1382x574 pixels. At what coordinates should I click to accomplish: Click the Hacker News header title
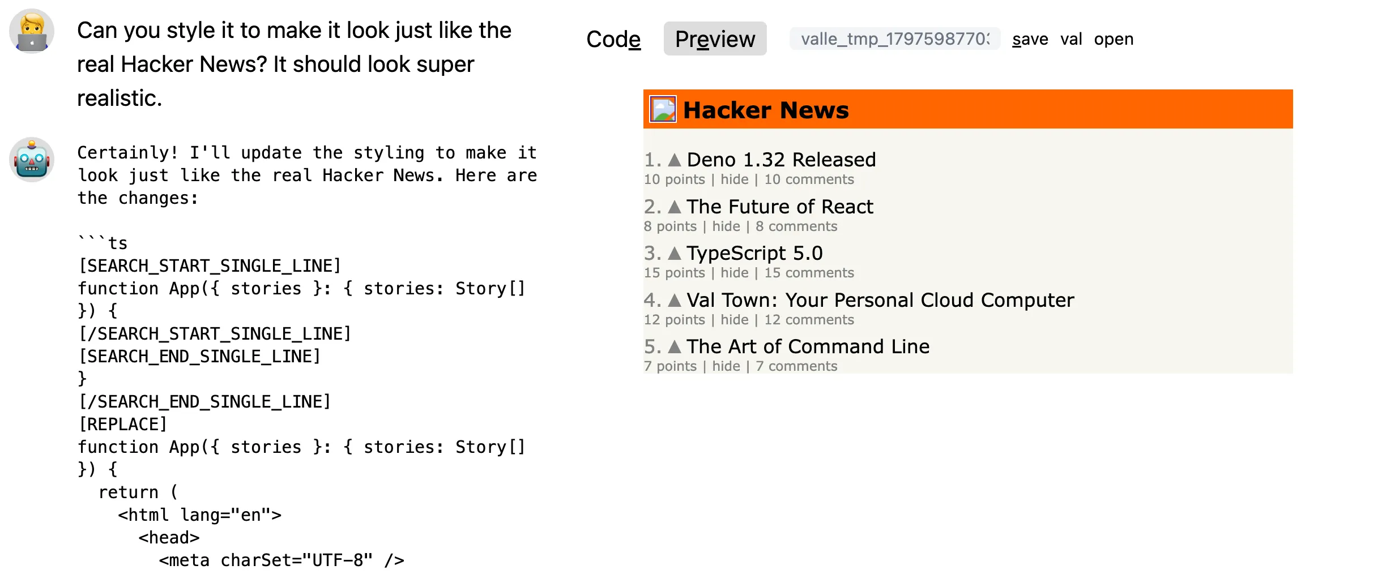point(766,110)
